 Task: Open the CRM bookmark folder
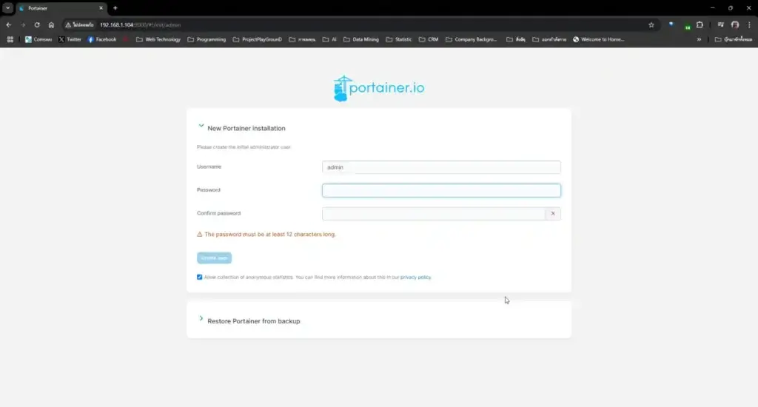coord(429,40)
